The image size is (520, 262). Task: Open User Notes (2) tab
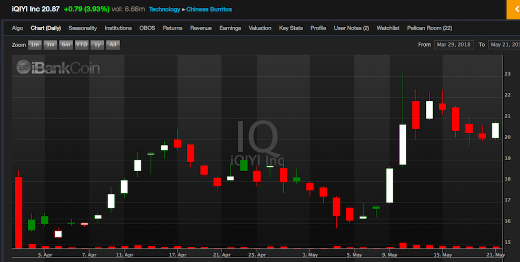(x=351, y=28)
